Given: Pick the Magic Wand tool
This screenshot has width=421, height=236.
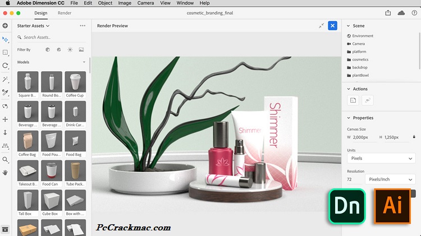Looking at the screenshot, I should [x=6, y=79].
